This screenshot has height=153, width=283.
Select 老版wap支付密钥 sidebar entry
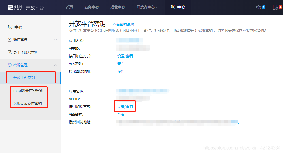(27, 103)
